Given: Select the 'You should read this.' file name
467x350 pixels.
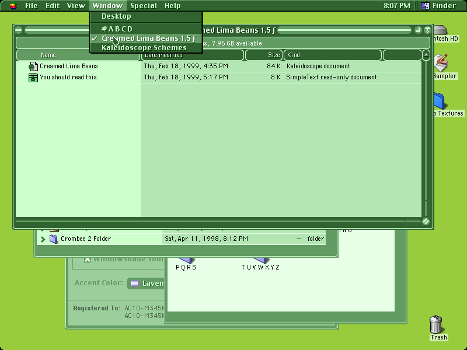Looking at the screenshot, I should [x=69, y=77].
